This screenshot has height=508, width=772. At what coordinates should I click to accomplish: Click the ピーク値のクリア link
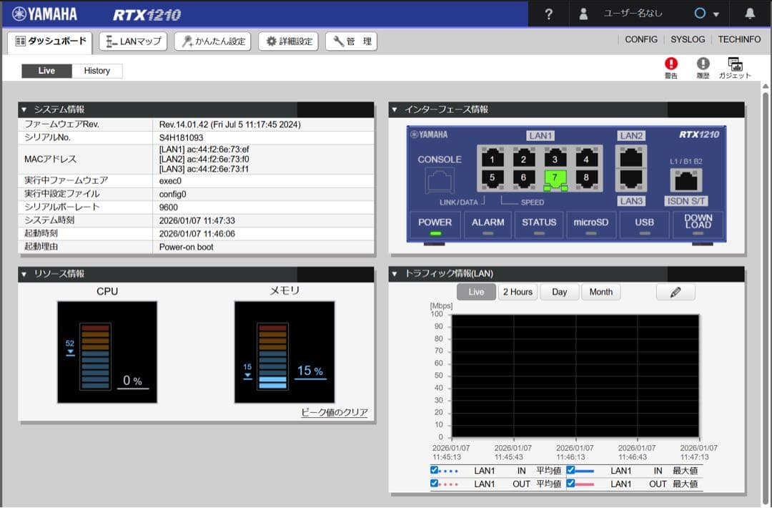[335, 413]
